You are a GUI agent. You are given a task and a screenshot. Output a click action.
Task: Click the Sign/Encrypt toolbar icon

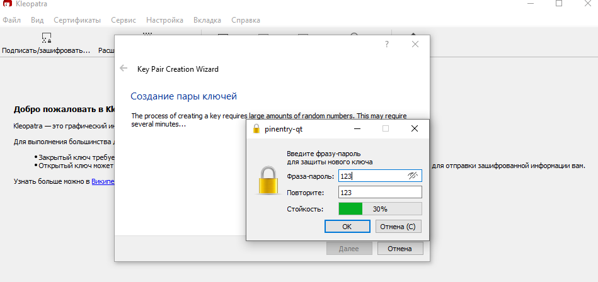pyautogui.click(x=46, y=38)
